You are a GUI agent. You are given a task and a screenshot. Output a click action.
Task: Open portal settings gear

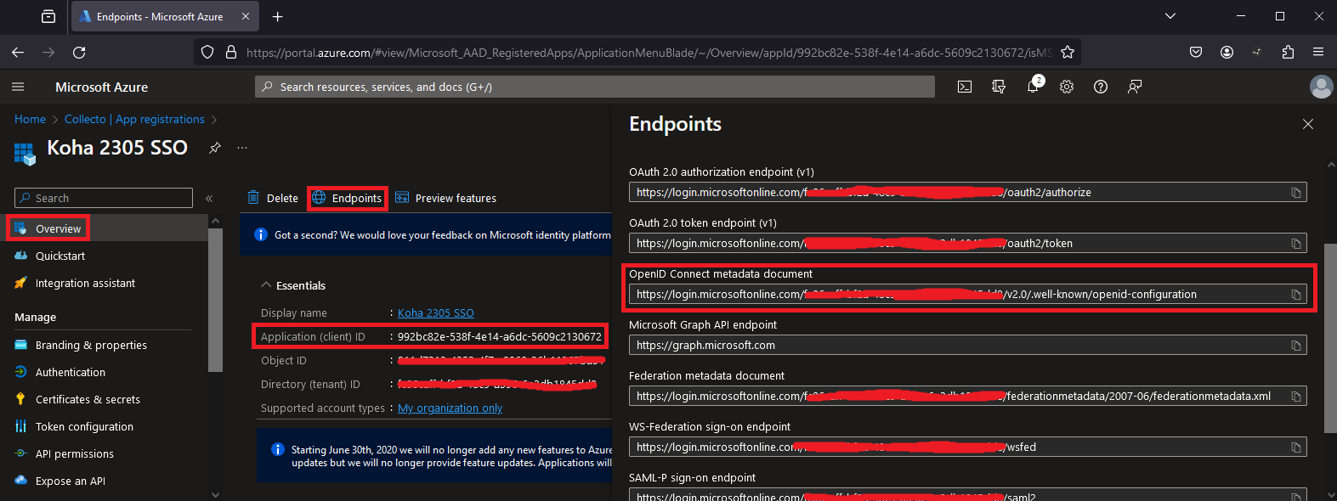[x=1067, y=87]
